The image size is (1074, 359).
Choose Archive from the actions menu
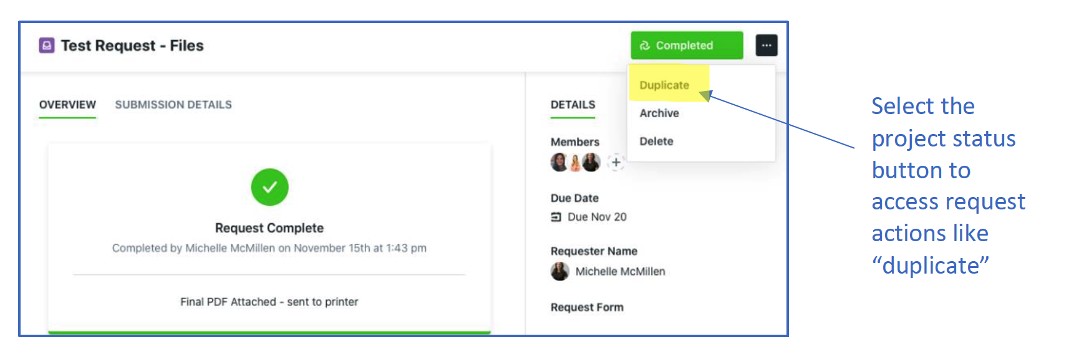coord(659,113)
